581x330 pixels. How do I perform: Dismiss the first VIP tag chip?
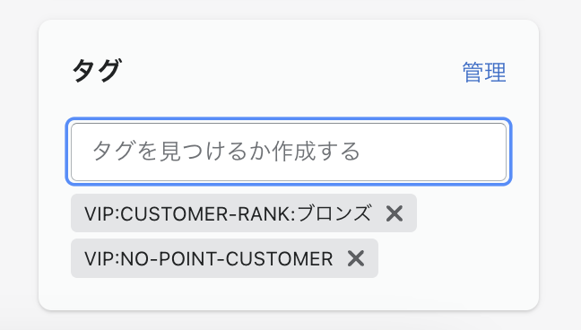point(395,213)
